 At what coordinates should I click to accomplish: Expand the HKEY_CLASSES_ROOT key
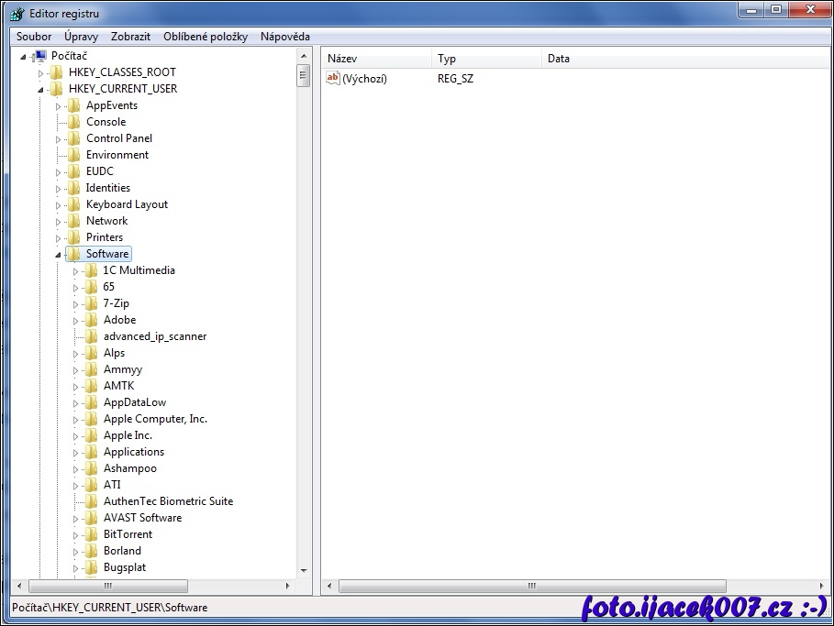click(x=41, y=73)
